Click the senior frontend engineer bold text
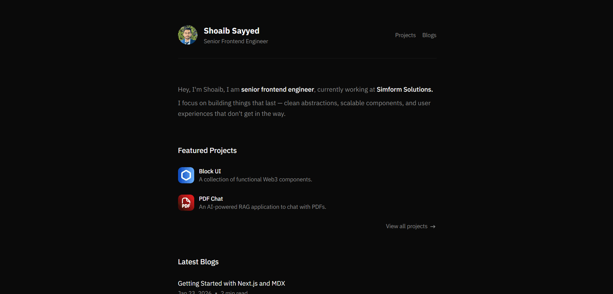The height and width of the screenshot is (294, 613). point(277,89)
